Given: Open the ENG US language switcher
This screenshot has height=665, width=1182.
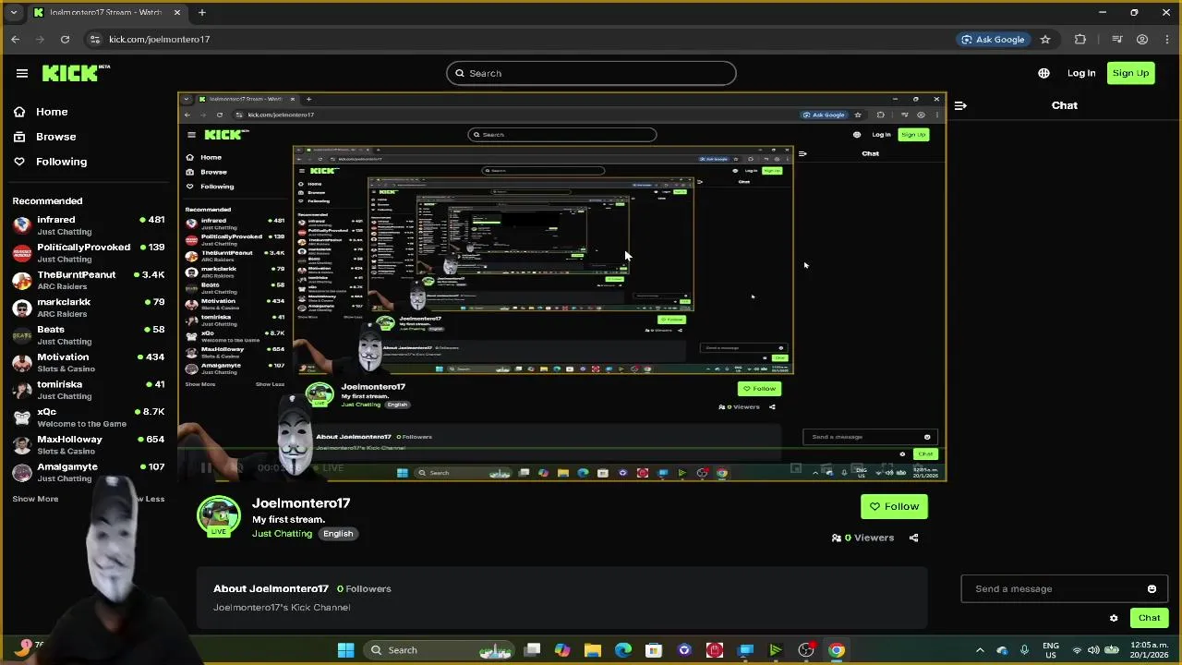Looking at the screenshot, I should [1051, 650].
